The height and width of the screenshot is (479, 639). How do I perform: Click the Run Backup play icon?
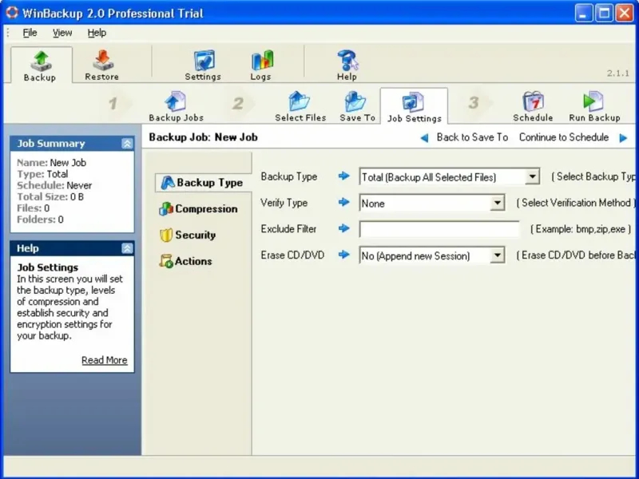[x=594, y=107]
